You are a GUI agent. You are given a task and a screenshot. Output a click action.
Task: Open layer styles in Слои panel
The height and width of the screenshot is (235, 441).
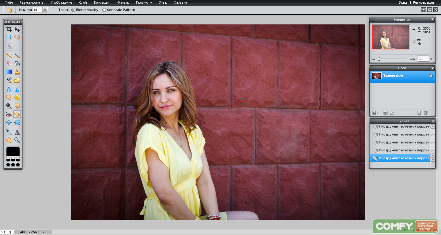pyautogui.click(x=392, y=113)
